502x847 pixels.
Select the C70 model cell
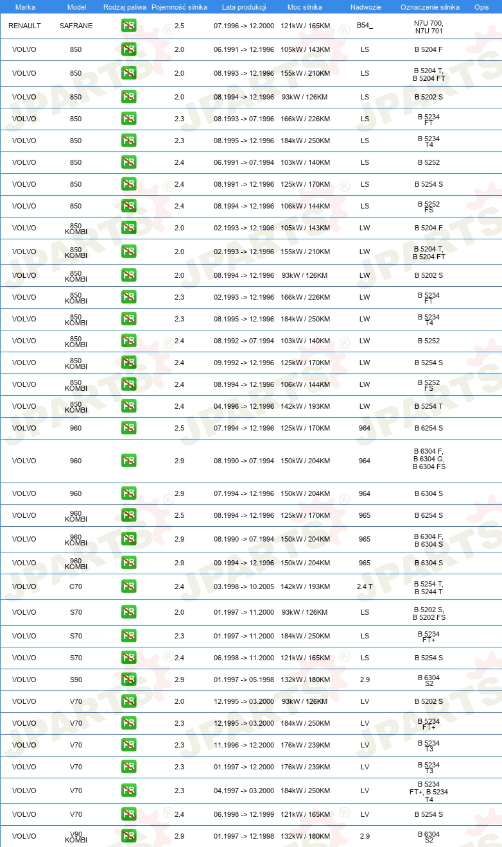(76, 586)
